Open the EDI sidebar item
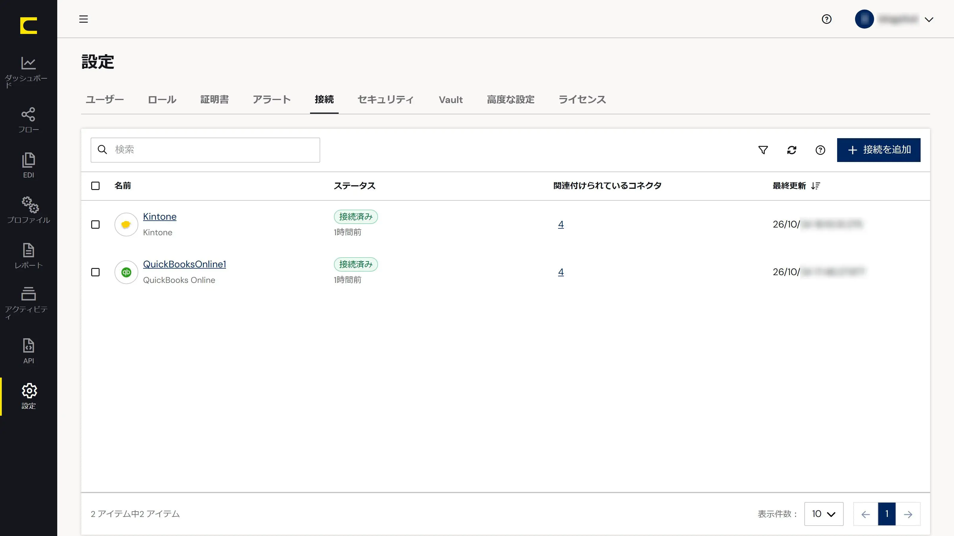954x536 pixels. point(29,165)
